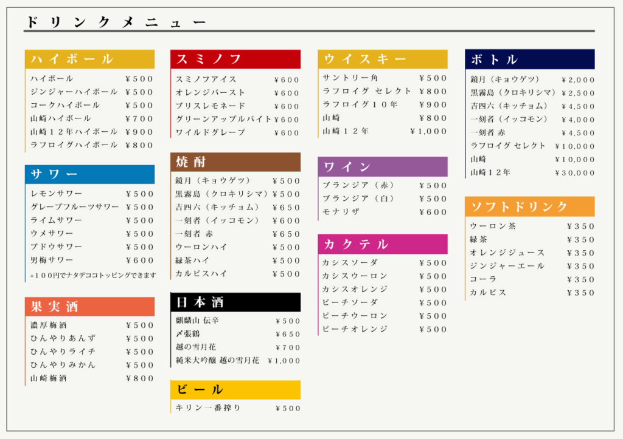
Task: Click the ¥30,000 price for 山崎12年 bottle
Action: [575, 173]
